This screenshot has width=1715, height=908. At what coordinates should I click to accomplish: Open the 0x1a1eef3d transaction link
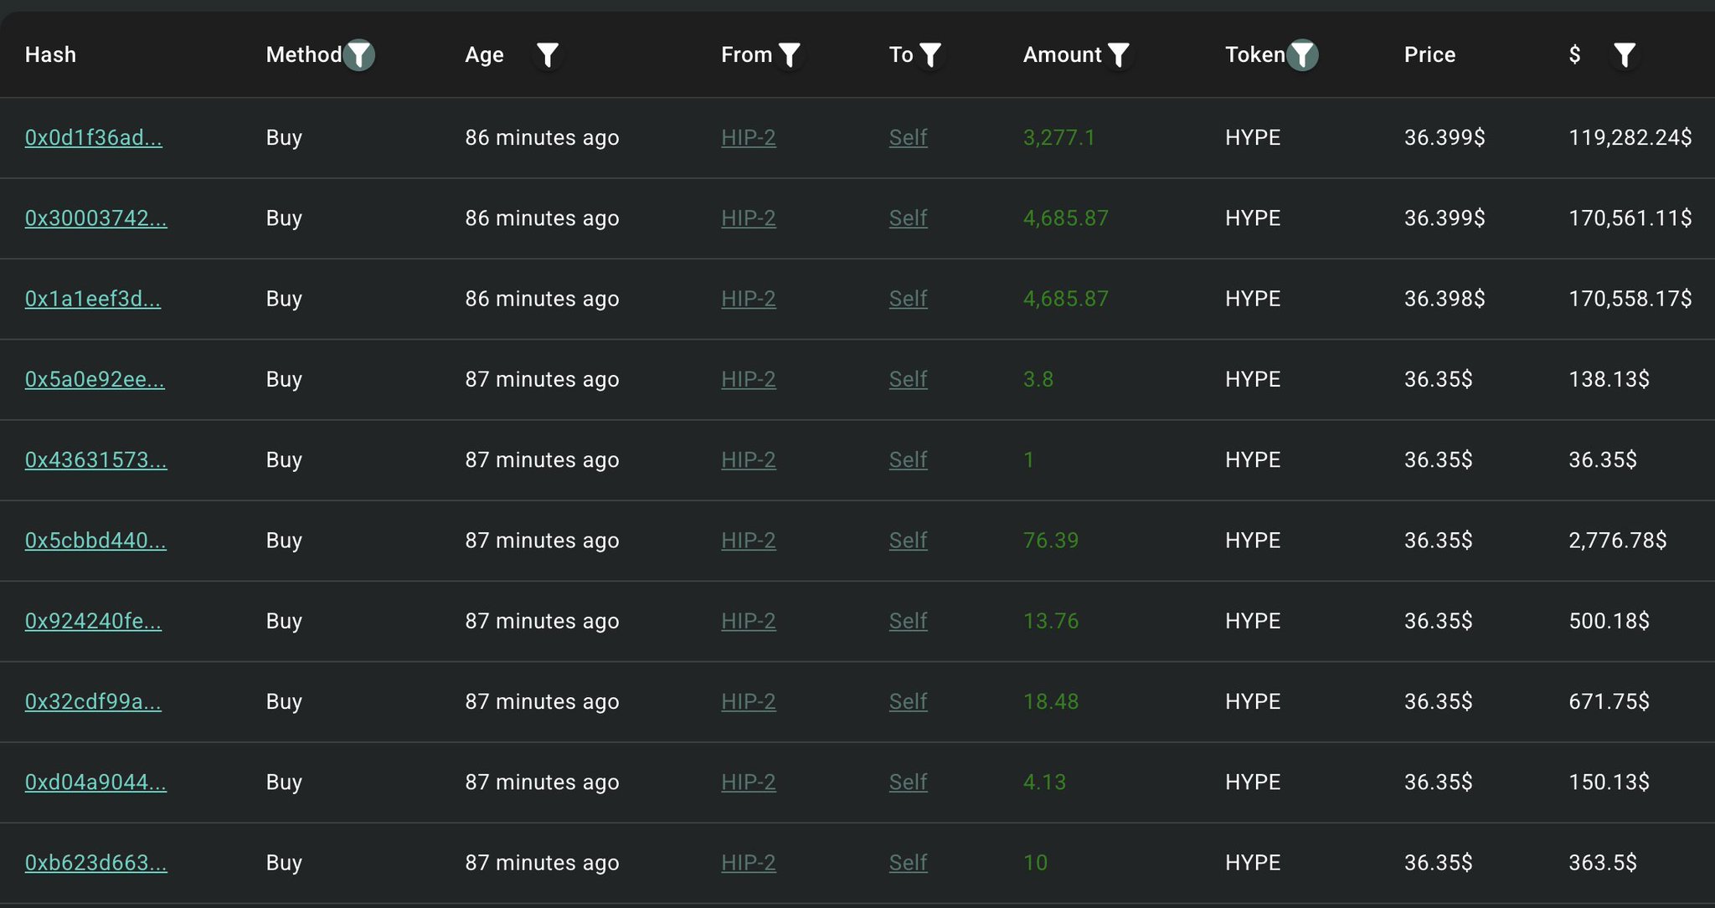pyautogui.click(x=93, y=299)
